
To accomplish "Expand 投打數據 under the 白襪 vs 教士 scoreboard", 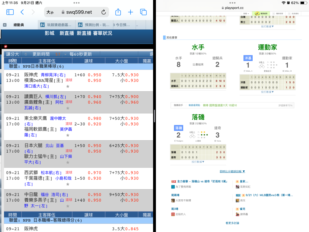I will coord(268,26).
